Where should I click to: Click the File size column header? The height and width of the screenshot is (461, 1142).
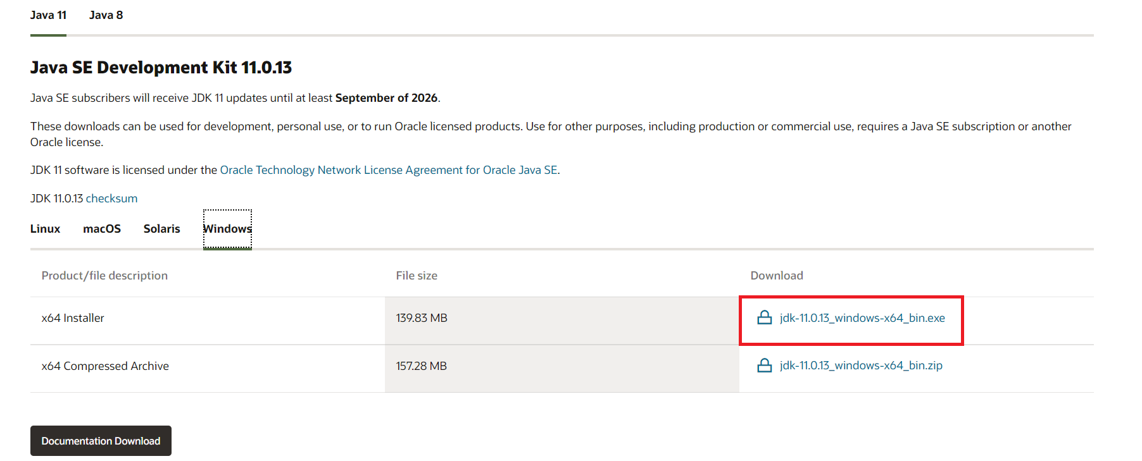click(417, 276)
